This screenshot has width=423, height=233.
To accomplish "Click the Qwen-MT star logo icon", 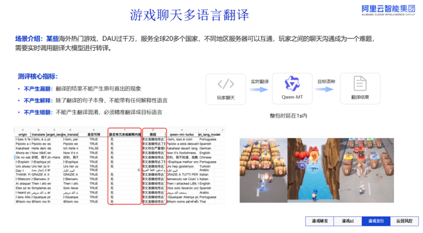I will 292,83.
